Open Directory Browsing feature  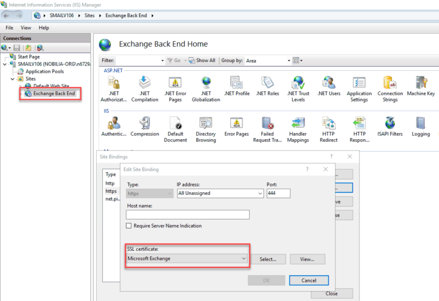(206, 129)
